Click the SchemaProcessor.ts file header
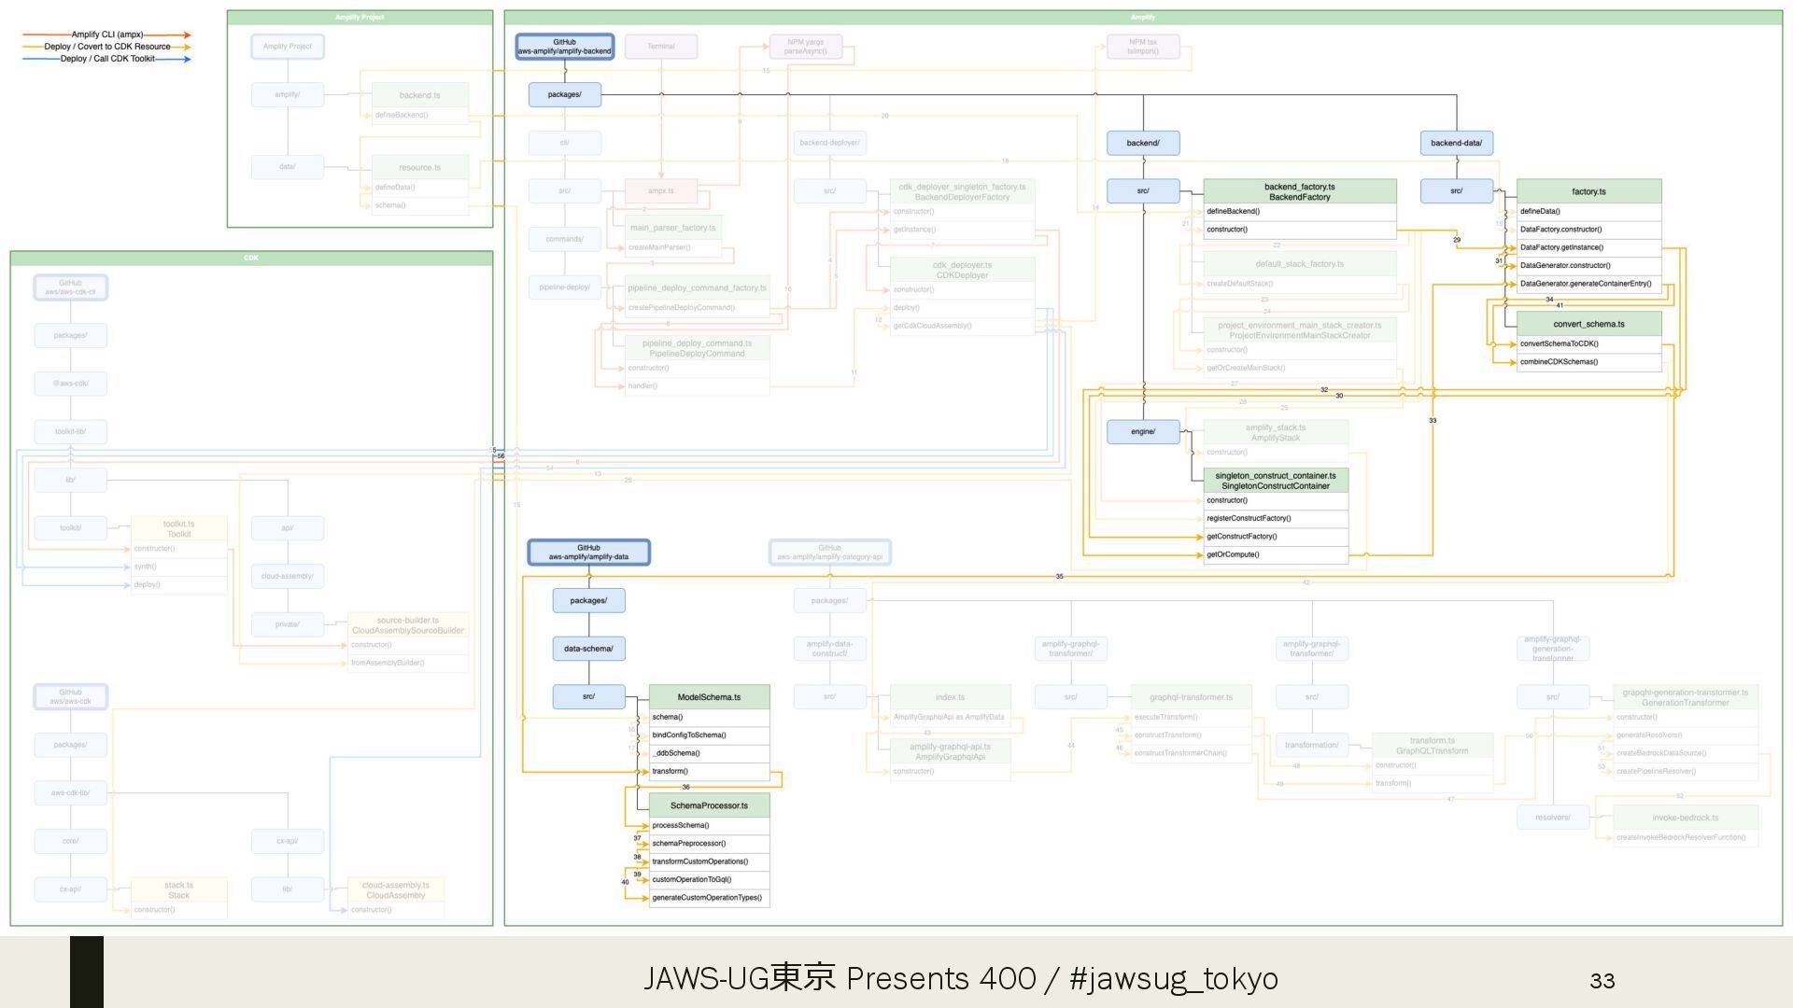The image size is (1793, 1008). pos(709,805)
